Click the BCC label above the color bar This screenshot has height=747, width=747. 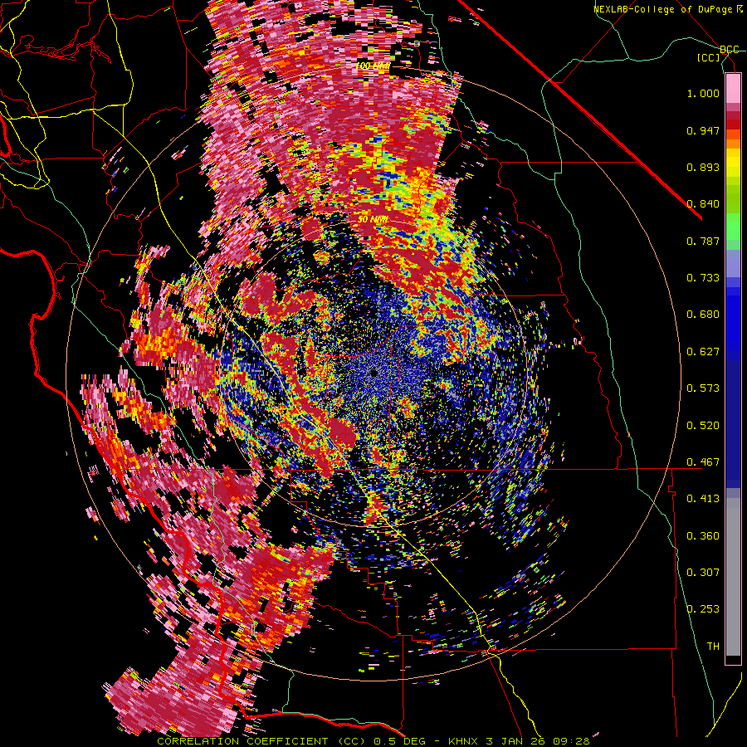[x=729, y=50]
